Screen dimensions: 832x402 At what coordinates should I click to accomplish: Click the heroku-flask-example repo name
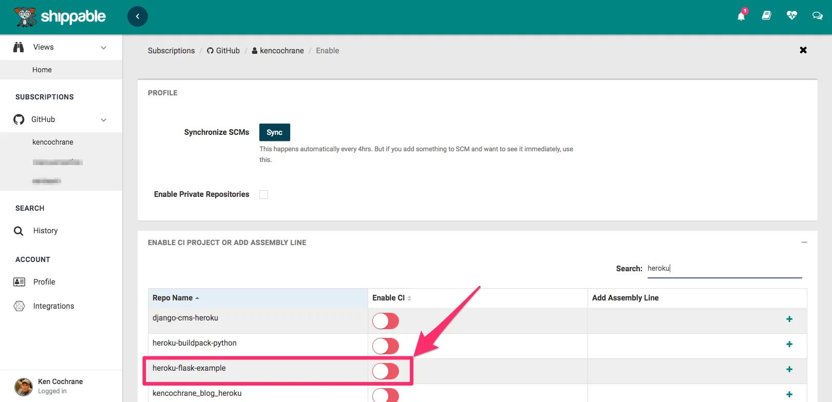coord(189,368)
